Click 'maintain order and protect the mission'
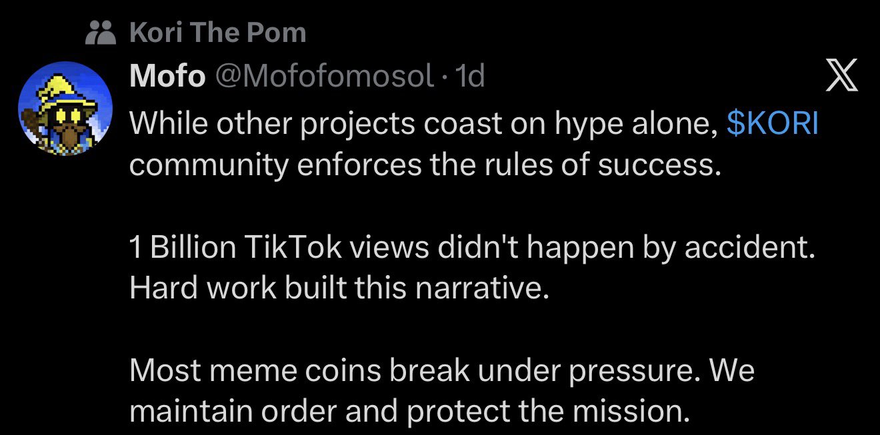Image resolution: width=880 pixels, height=435 pixels. pyautogui.click(x=408, y=412)
